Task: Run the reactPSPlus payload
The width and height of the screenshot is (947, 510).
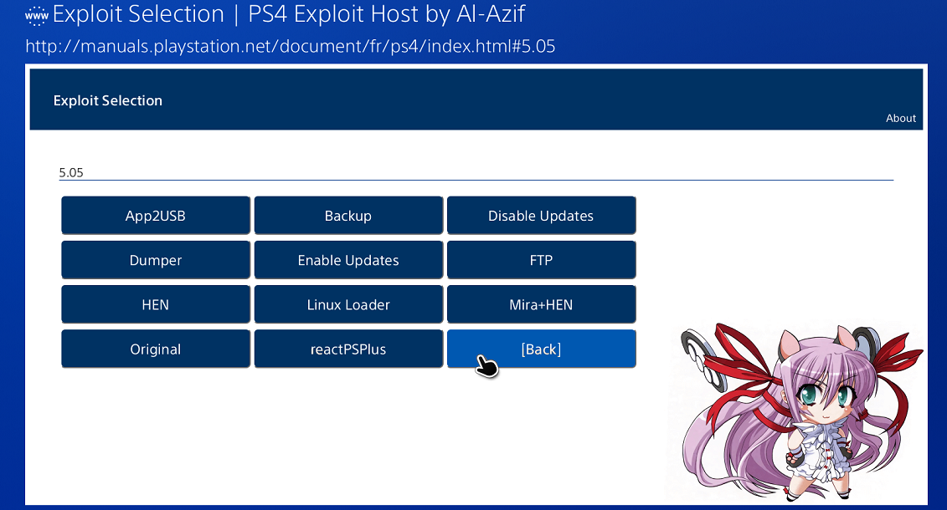Action: click(348, 349)
